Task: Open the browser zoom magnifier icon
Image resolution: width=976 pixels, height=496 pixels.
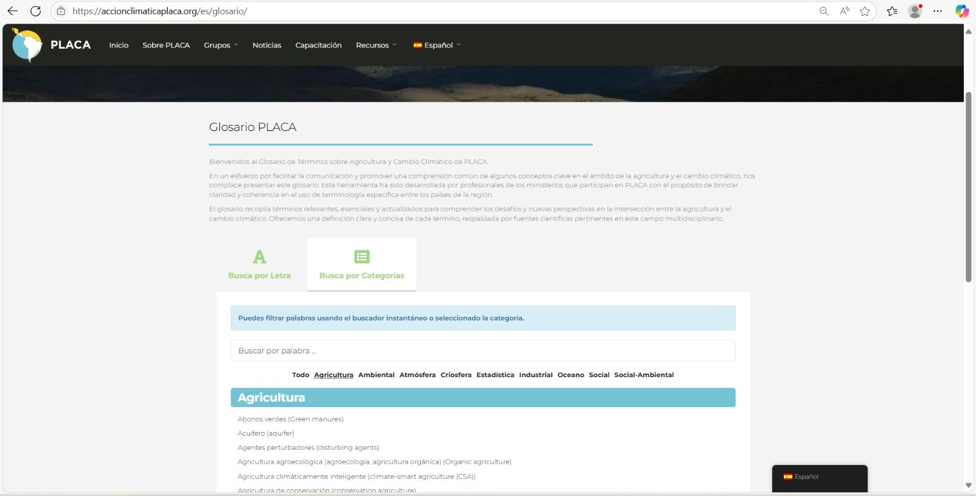Action: click(x=823, y=11)
